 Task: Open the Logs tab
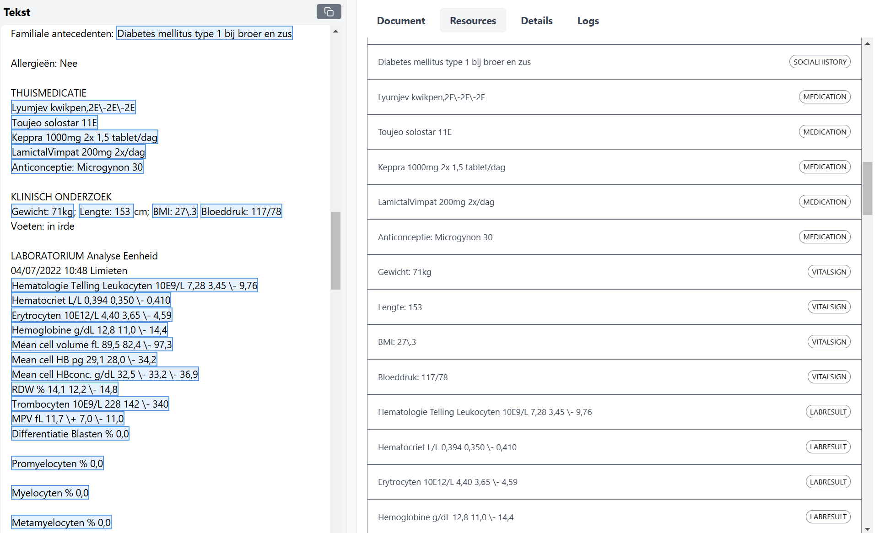point(588,21)
